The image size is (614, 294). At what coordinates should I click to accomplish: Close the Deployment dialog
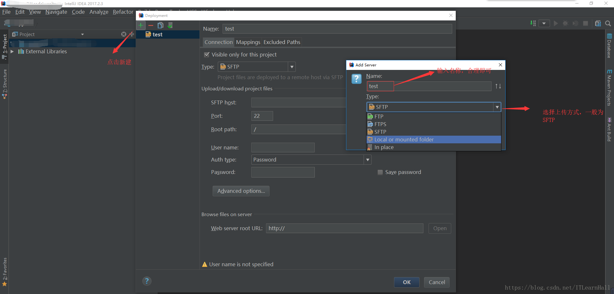coord(451,15)
